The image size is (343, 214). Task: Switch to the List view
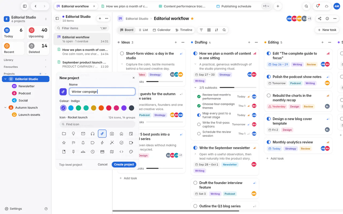coord(143,30)
